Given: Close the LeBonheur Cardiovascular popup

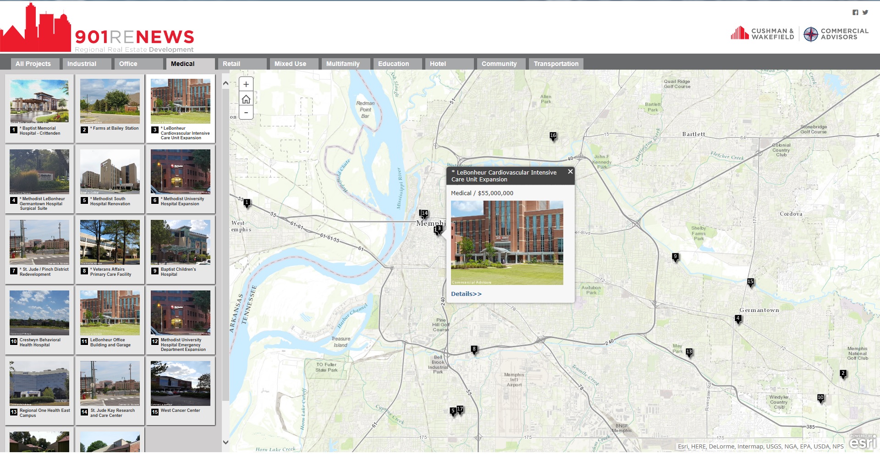Looking at the screenshot, I should (570, 171).
